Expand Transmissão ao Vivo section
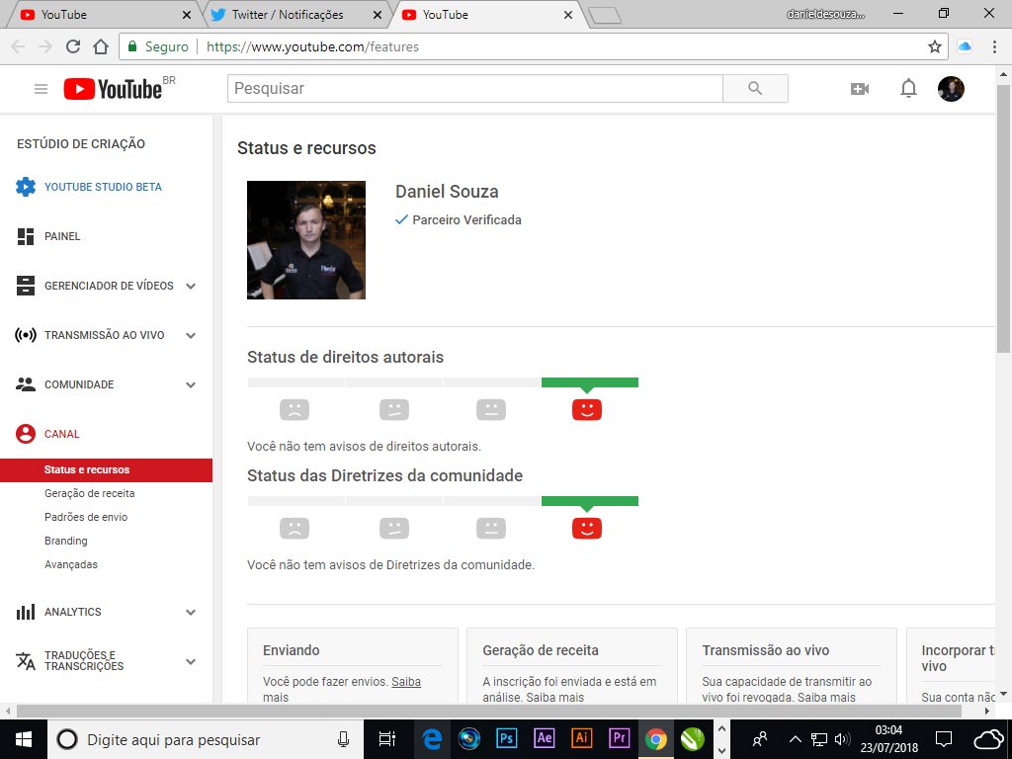The width and height of the screenshot is (1012, 759). [x=191, y=336]
